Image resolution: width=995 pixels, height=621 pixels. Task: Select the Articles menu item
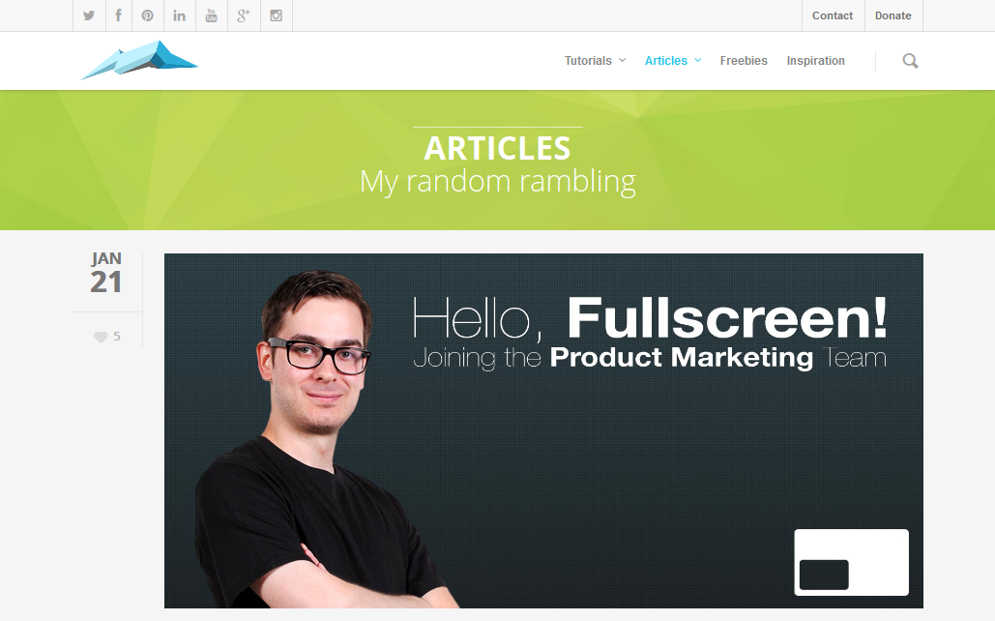click(x=665, y=60)
